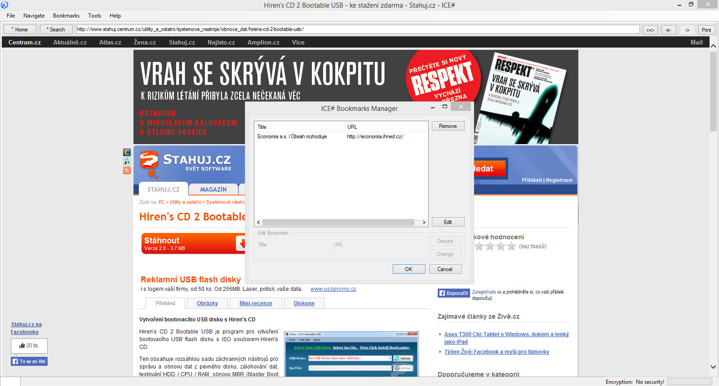The height and width of the screenshot is (386, 719).
Task: Click the Stáhnout download button
Action: [x=194, y=244]
